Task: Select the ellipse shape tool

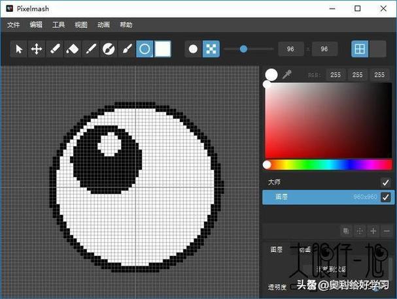Action: point(145,49)
